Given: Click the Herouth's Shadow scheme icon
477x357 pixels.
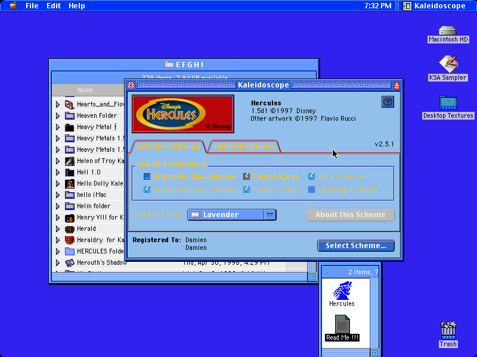Looking at the screenshot, I should 70,262.
